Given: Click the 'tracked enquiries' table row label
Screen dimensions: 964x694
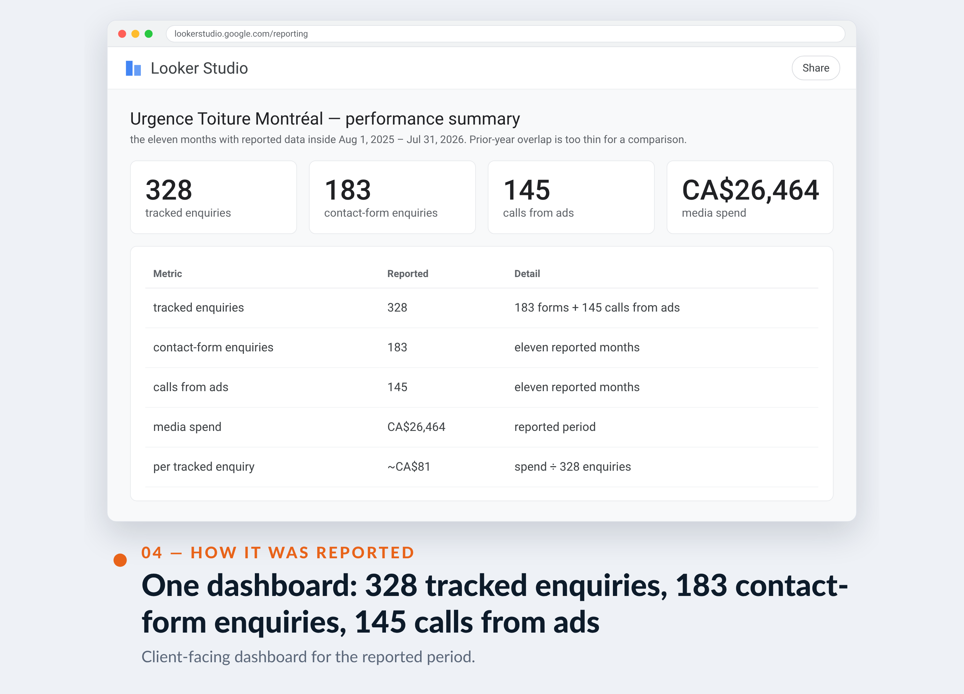Looking at the screenshot, I should click(x=198, y=308).
